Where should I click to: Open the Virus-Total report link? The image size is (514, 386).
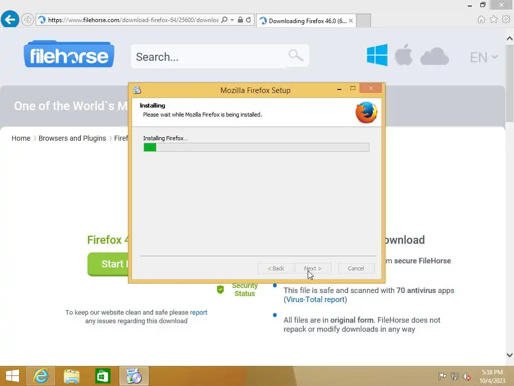click(x=315, y=300)
